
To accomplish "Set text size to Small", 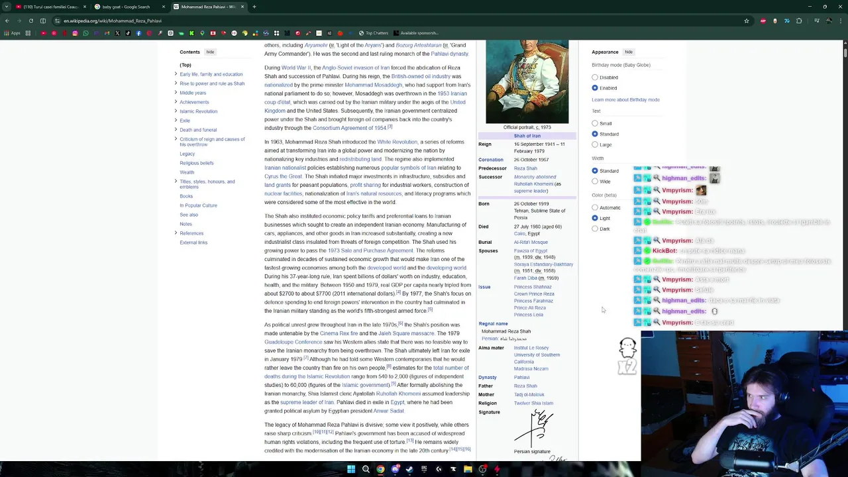I will pos(595,123).
